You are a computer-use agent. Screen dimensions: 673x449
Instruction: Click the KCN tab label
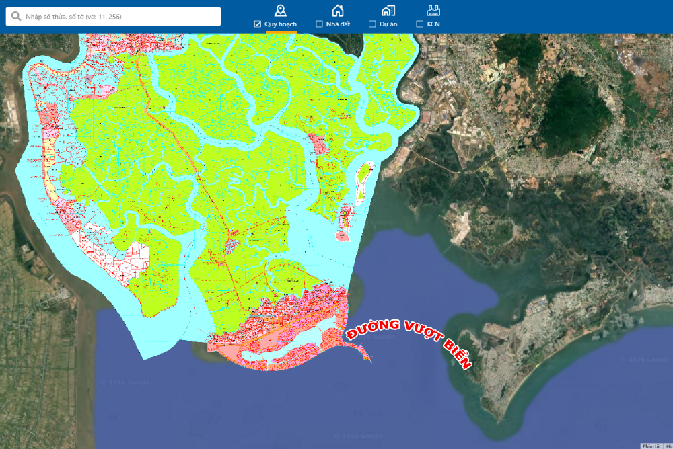(433, 24)
